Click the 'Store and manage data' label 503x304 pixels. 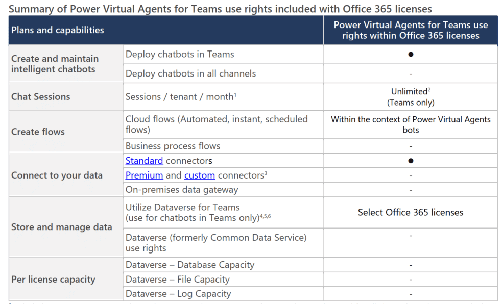pos(66,227)
